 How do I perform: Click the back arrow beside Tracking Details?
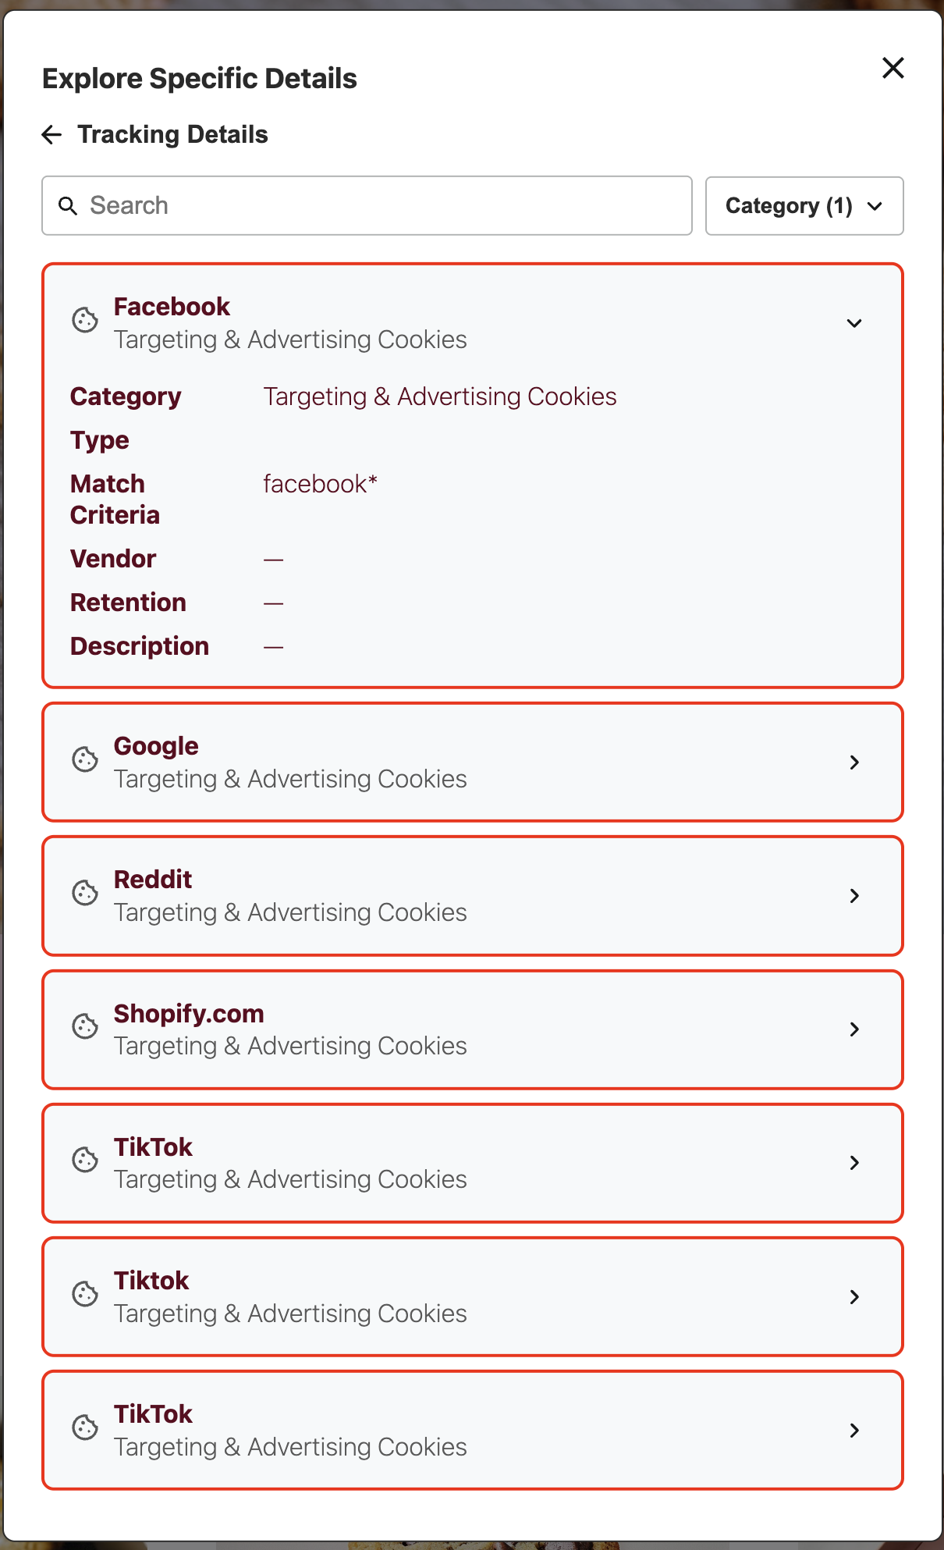click(x=51, y=135)
